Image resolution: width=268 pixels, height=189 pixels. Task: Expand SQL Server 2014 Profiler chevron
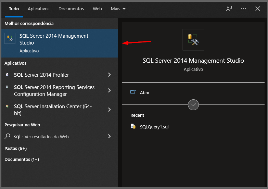(110, 75)
